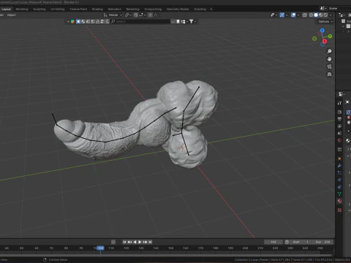The image size is (351, 263).
Task: Collapse the collection in the outliner
Action: [x=343, y=26]
